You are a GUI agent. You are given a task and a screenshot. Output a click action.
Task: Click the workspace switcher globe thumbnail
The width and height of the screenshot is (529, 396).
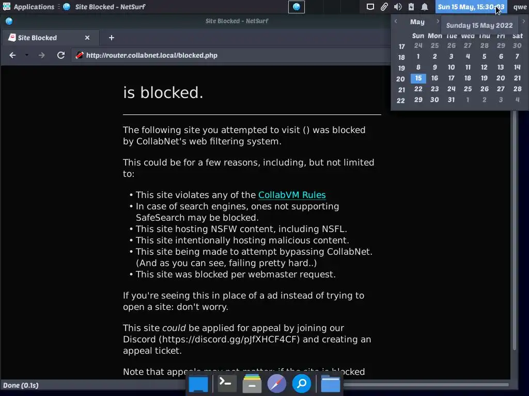click(x=296, y=7)
